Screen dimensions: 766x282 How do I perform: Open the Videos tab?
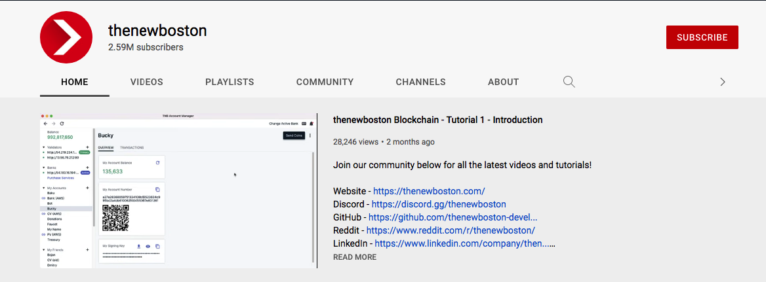[x=146, y=82]
